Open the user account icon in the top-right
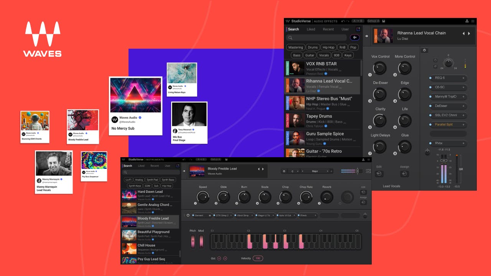The image size is (491, 276). (x=466, y=21)
